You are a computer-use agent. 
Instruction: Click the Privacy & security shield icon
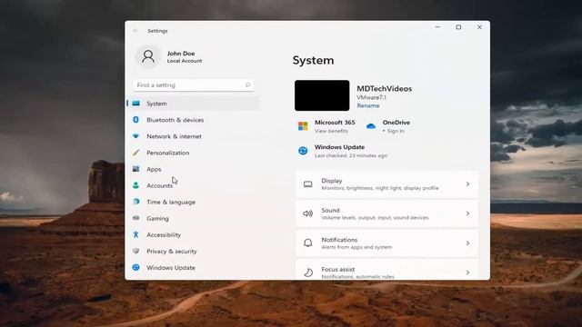click(x=135, y=251)
